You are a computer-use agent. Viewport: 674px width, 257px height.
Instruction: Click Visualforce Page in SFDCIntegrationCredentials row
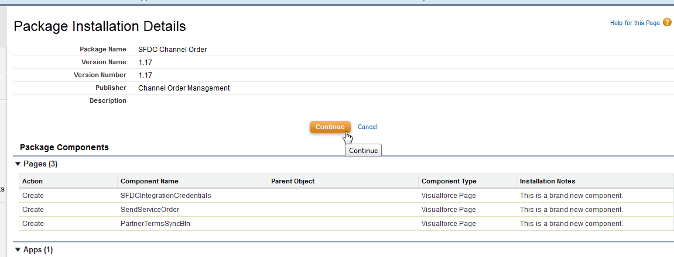[x=449, y=196]
